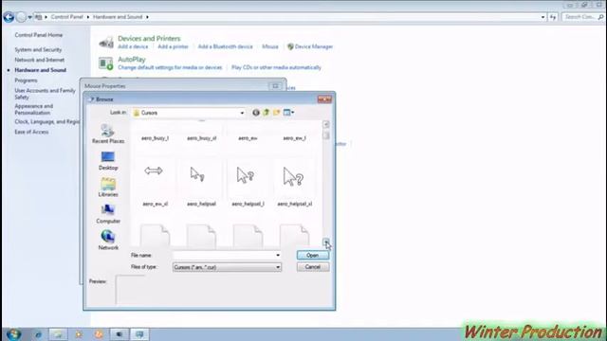Viewport: 607px width, 341px height.
Task: Open Recent Places in Browse sidebar
Action: pos(108,134)
